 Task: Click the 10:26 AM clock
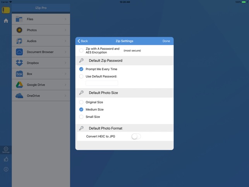pos(125,2)
